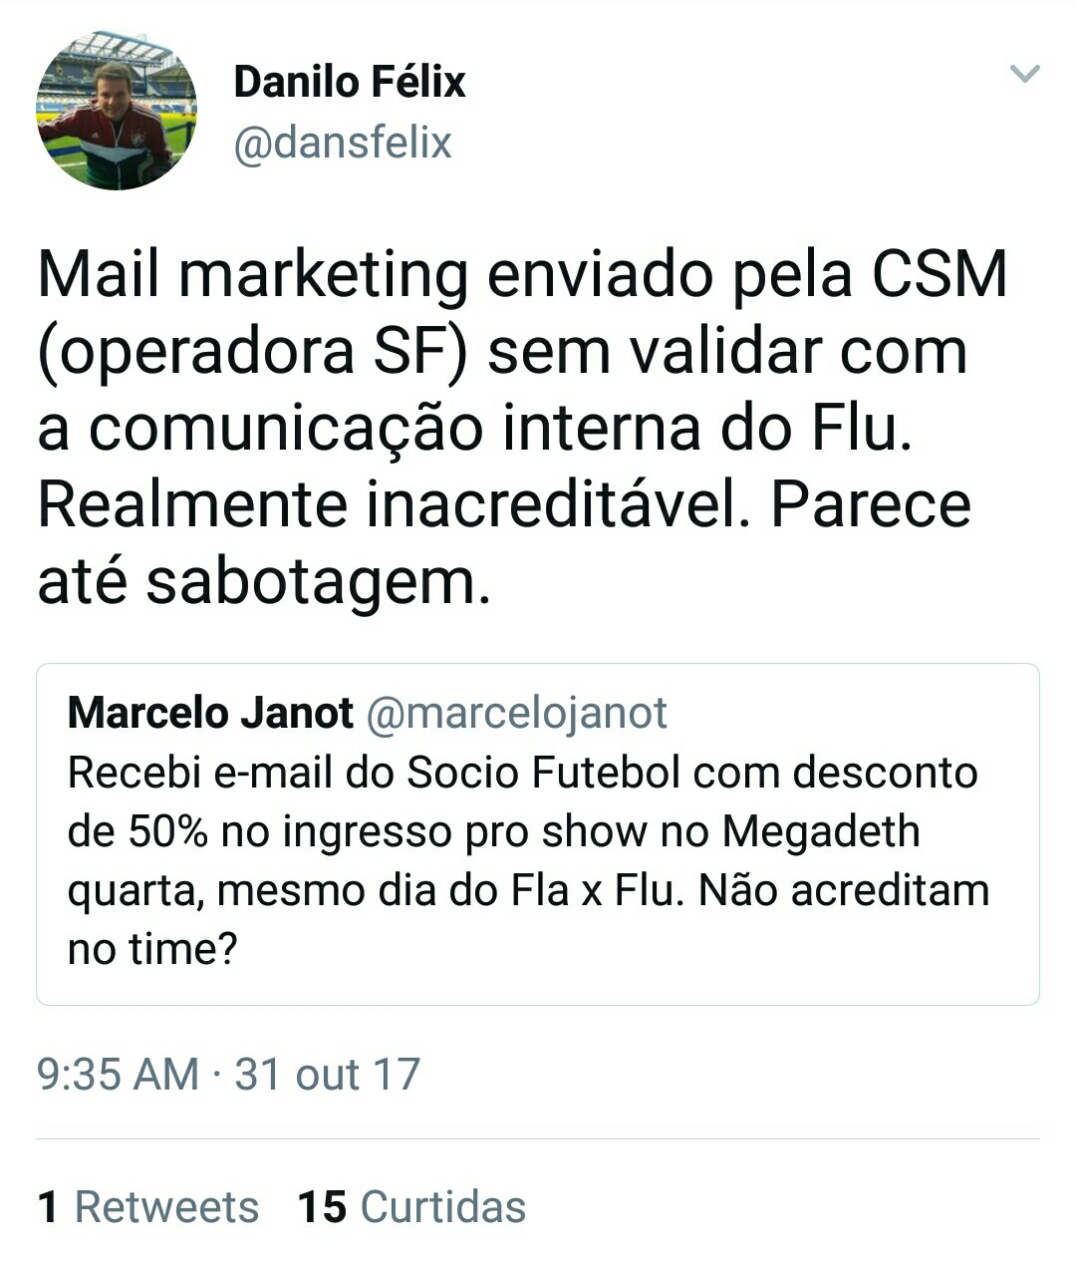
Task: Select the word sabotagem in the tweet
Action: coord(318,584)
